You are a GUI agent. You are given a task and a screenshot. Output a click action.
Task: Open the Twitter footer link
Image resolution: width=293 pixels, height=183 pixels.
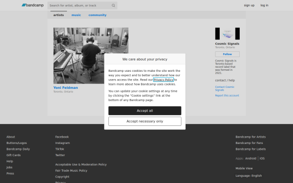click(60, 155)
